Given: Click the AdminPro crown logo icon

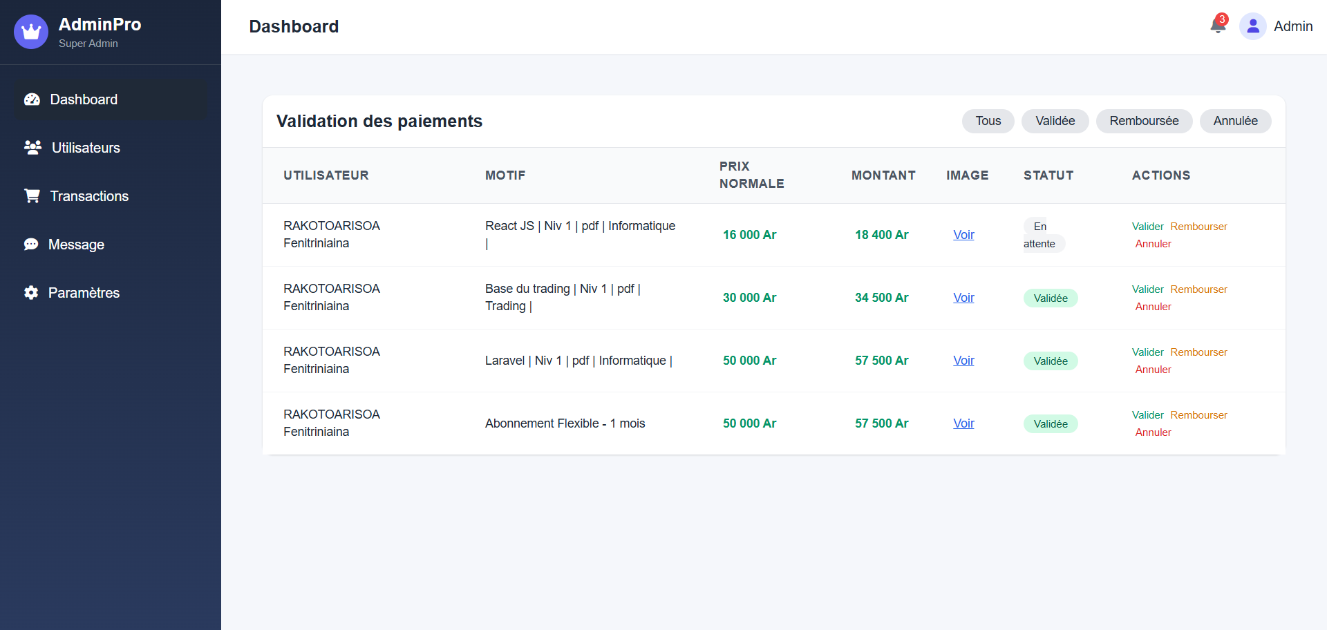Looking at the screenshot, I should (x=31, y=32).
